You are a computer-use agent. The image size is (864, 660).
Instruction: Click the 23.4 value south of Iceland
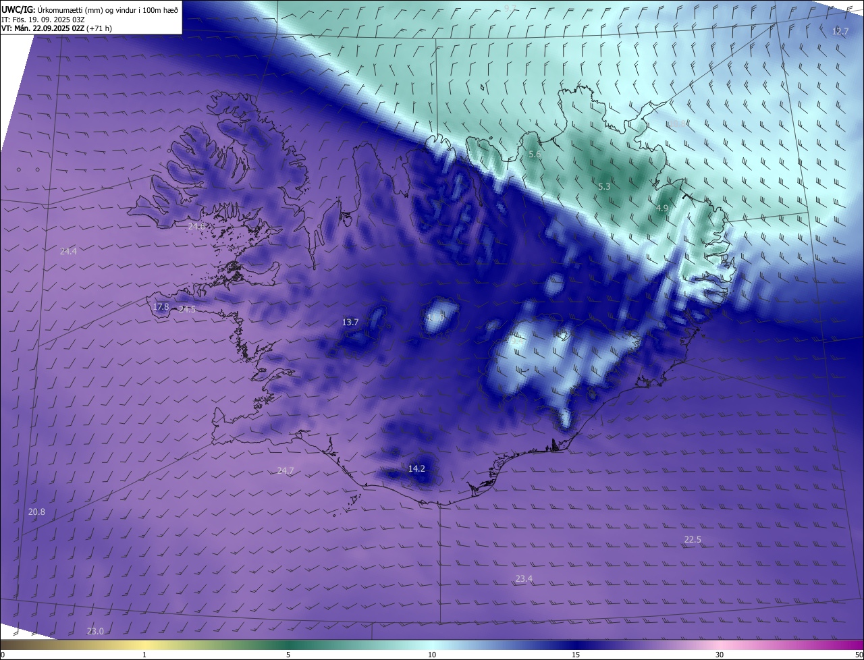[524, 578]
